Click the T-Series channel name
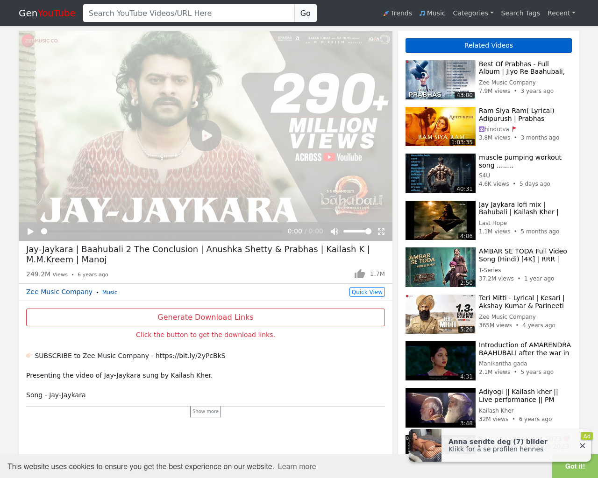 [490, 270]
